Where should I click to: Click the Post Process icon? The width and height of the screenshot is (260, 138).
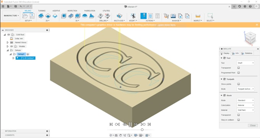(150, 16)
